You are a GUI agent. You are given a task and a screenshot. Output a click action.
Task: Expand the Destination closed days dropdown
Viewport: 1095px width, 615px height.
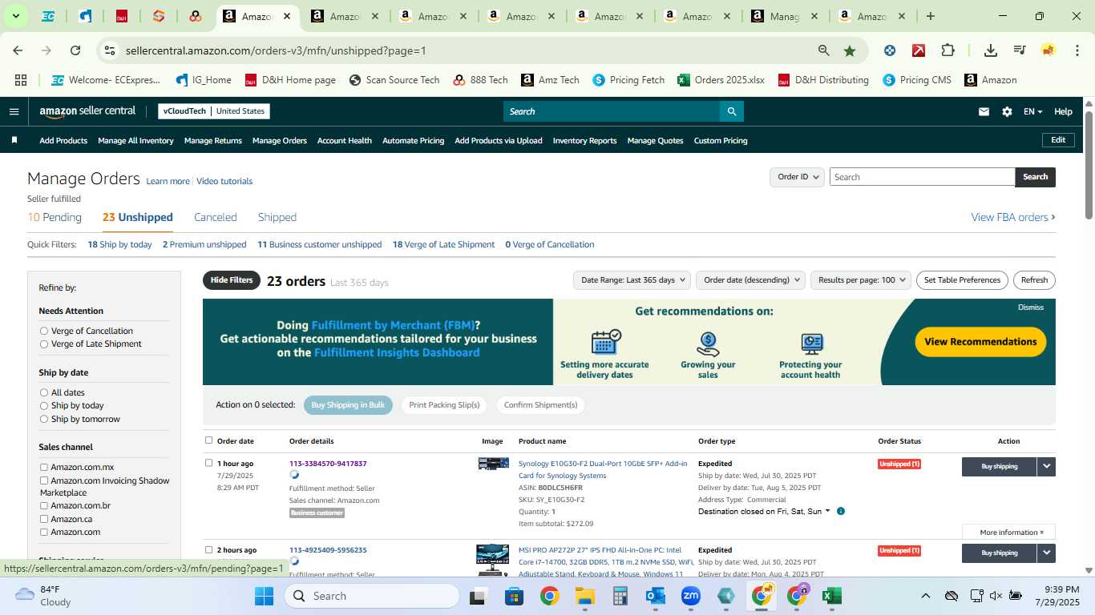[x=827, y=511]
